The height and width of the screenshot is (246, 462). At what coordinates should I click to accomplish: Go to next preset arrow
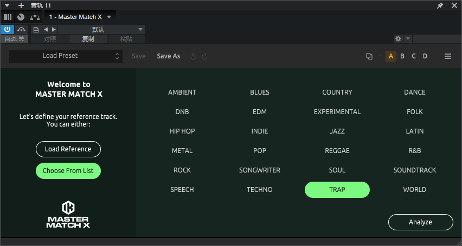click(54, 30)
